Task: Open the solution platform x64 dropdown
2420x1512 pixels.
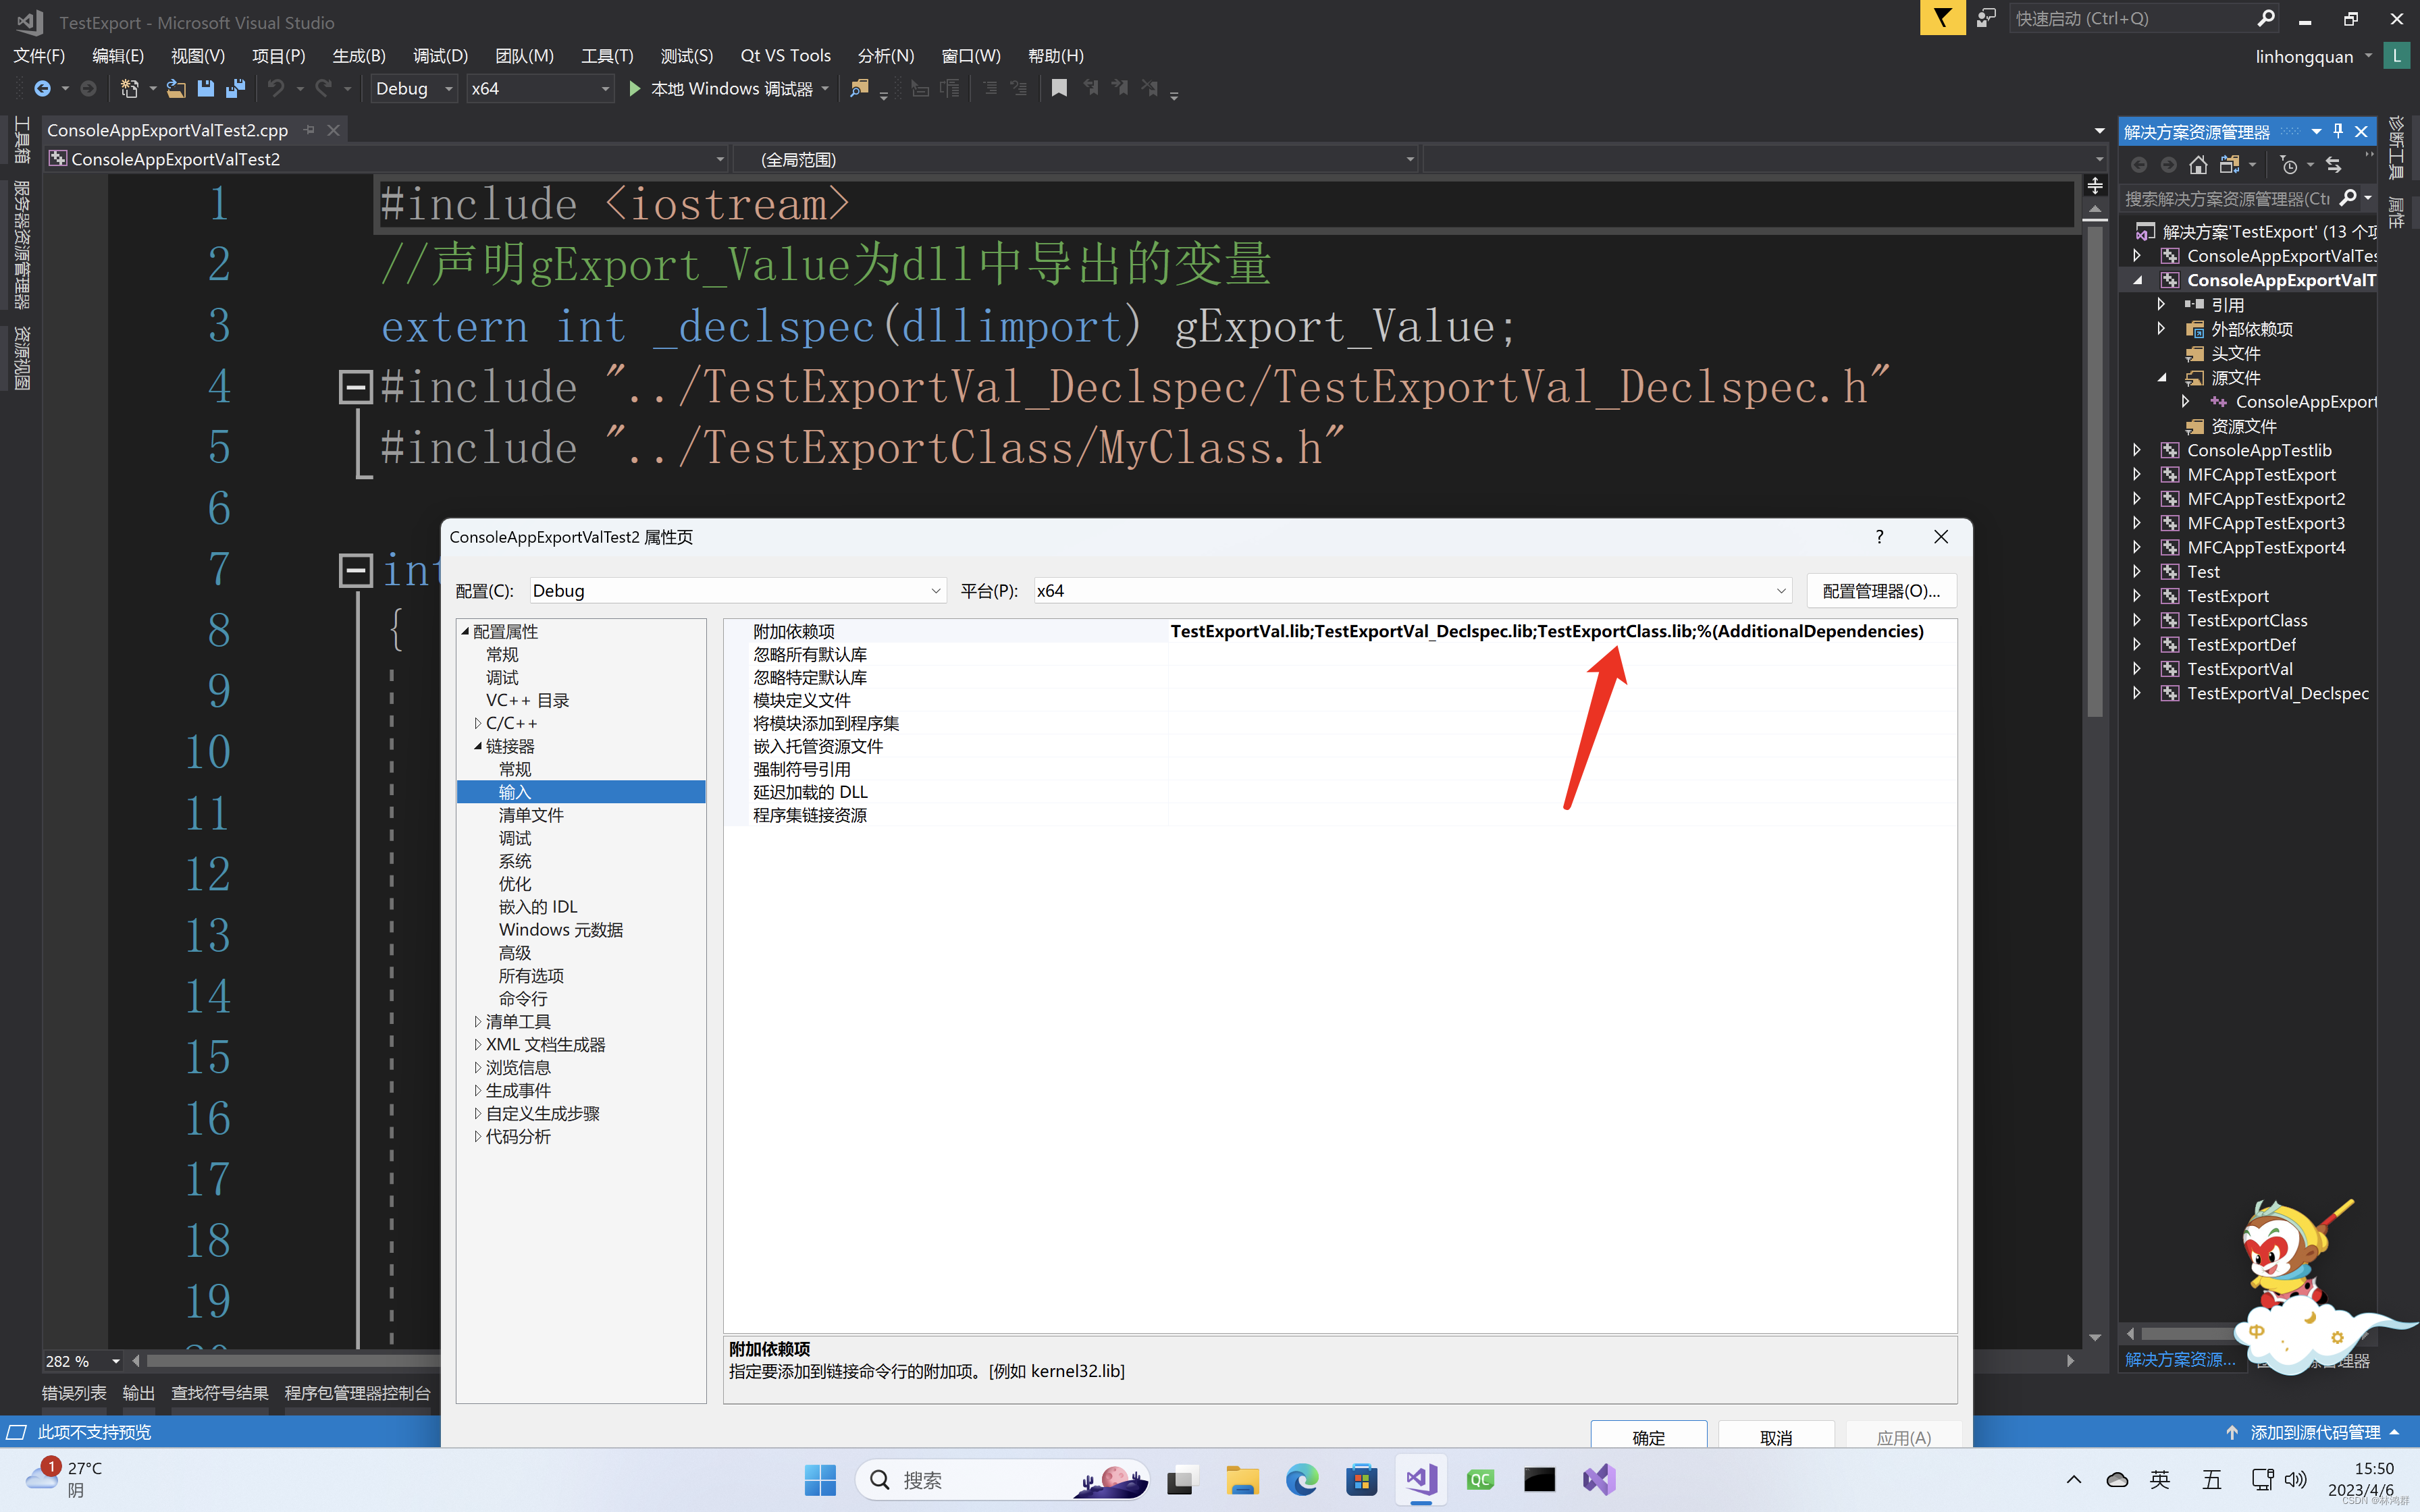Action: (x=540, y=89)
